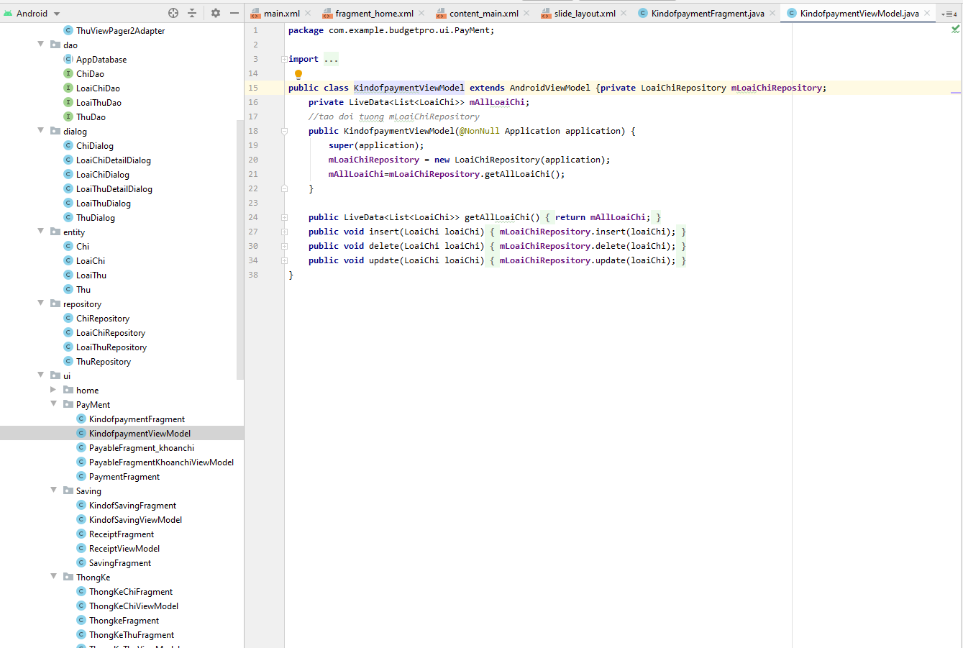Collapse the repository folder
Image resolution: width=963 pixels, height=648 pixels.
tap(41, 304)
